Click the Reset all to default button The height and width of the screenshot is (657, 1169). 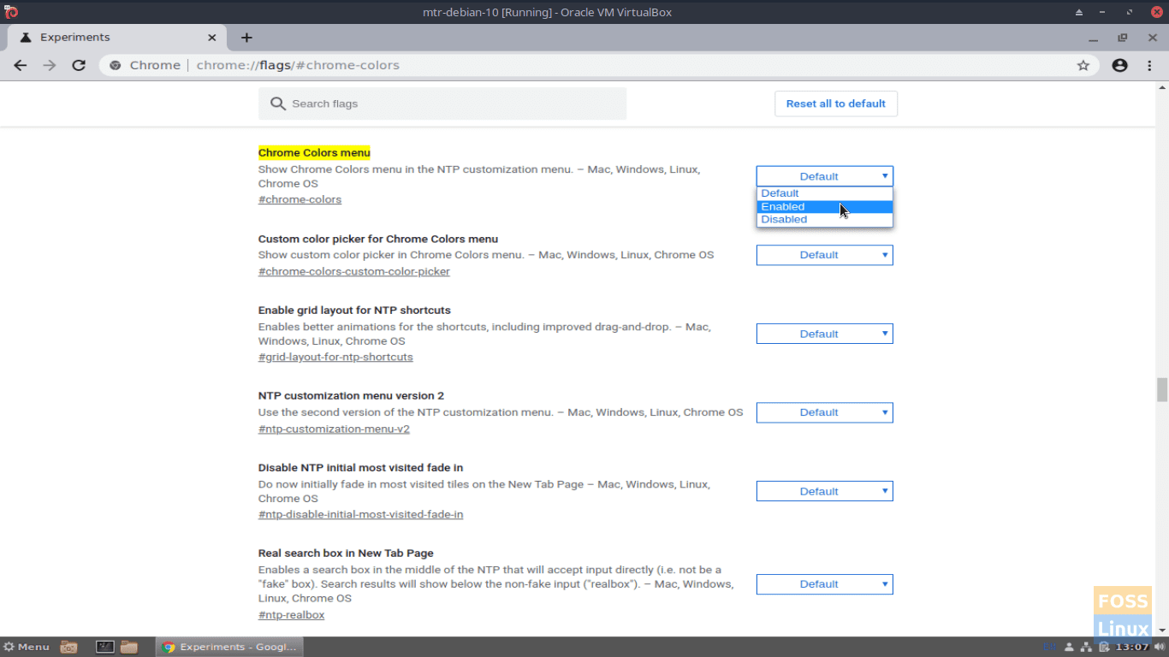(x=836, y=104)
